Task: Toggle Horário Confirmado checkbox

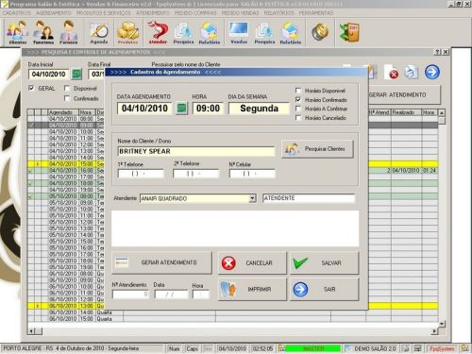Action: click(298, 99)
